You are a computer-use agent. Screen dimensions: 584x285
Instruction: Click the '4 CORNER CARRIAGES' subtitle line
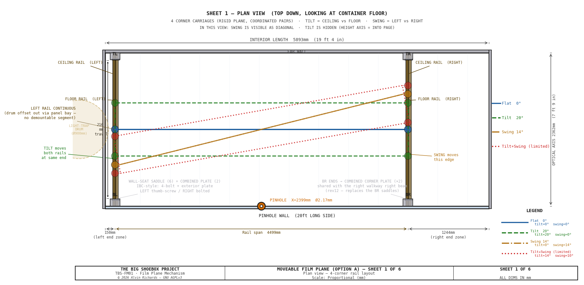297,21
